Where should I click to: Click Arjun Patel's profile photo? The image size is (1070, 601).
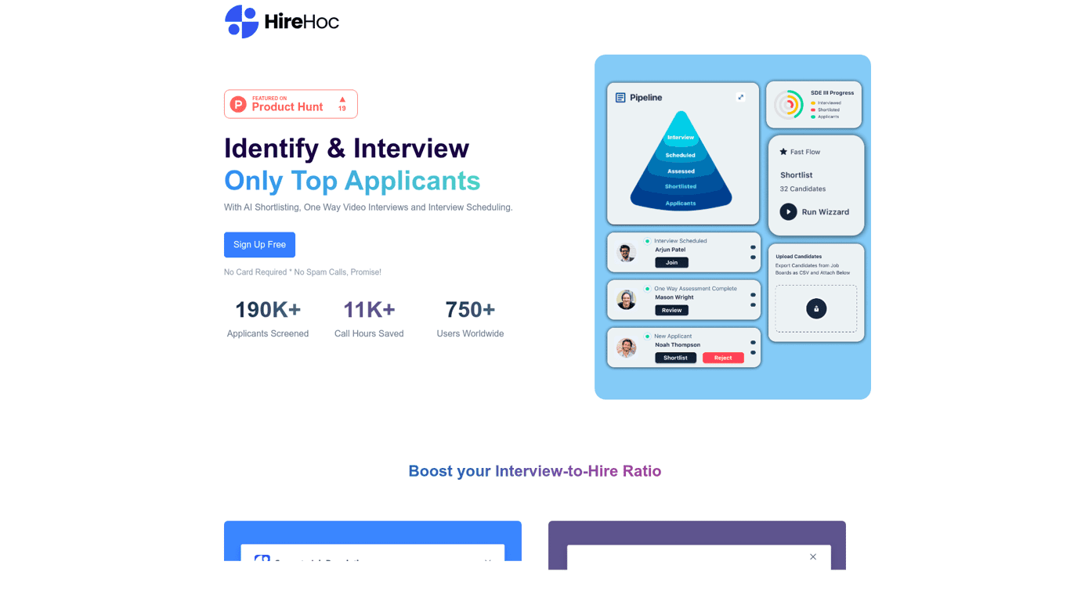click(626, 253)
